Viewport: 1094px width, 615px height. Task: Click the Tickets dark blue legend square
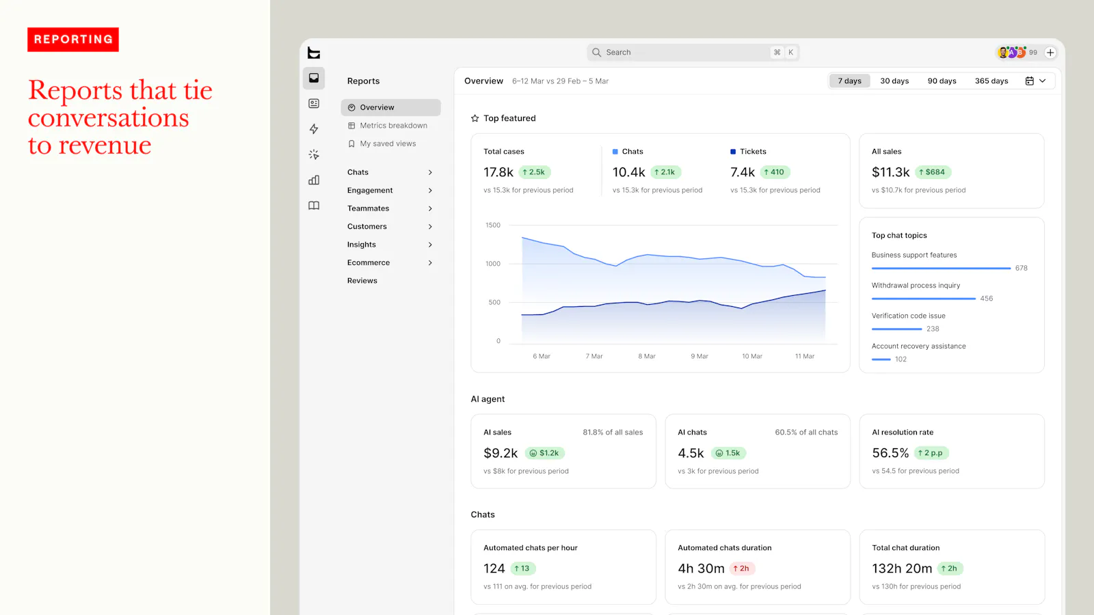pos(733,152)
